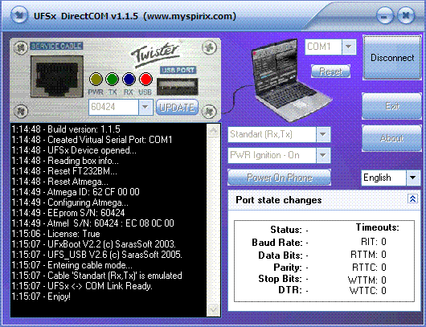Click the 'Baud Rate:' label
Screen dimensions: 426x327
pos(277,243)
